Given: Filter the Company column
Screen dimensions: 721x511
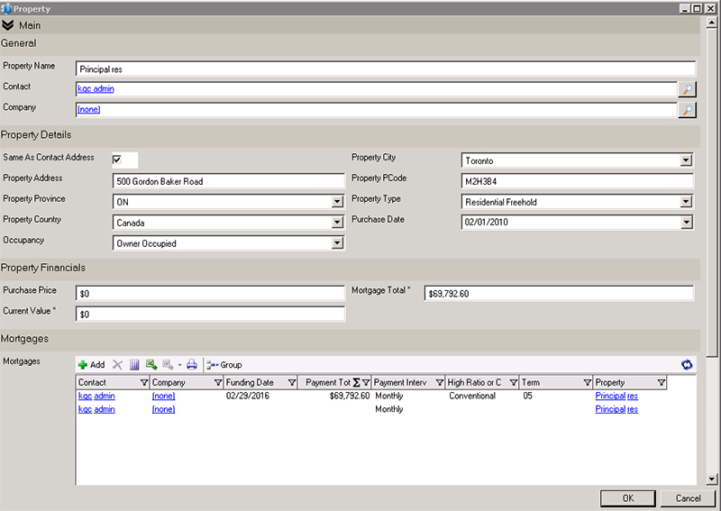Looking at the screenshot, I should tap(218, 383).
